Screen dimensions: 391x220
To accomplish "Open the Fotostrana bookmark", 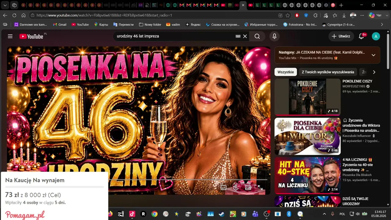I will click(x=300, y=24).
